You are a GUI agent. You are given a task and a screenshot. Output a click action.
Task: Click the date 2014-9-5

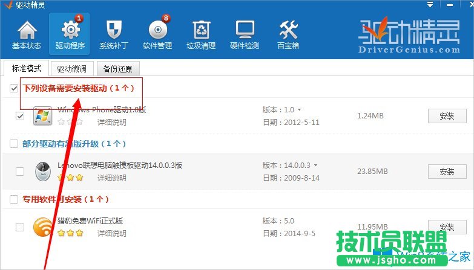pos(300,233)
